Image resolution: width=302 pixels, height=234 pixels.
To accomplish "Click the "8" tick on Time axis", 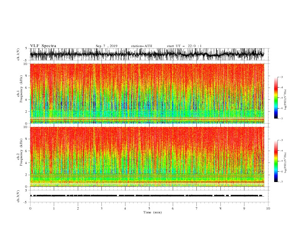I will [x=220, y=208].
